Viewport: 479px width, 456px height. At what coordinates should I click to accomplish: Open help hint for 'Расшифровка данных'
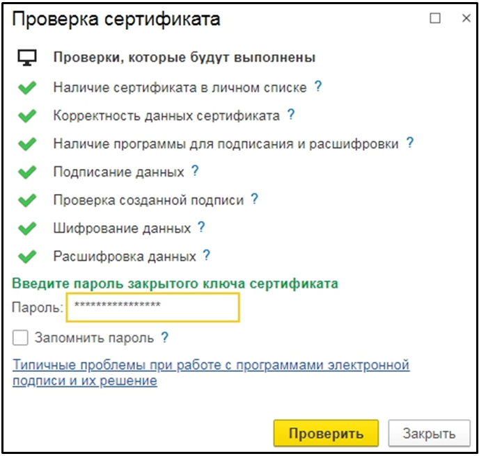click(207, 256)
